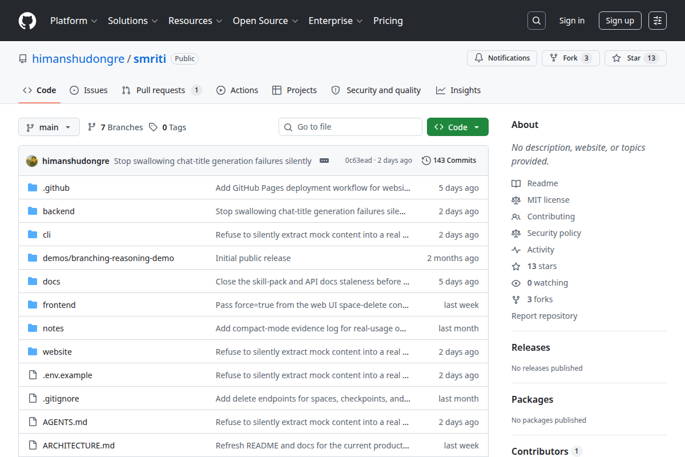Open the backend folder icon
The image size is (685, 457).
(33, 211)
